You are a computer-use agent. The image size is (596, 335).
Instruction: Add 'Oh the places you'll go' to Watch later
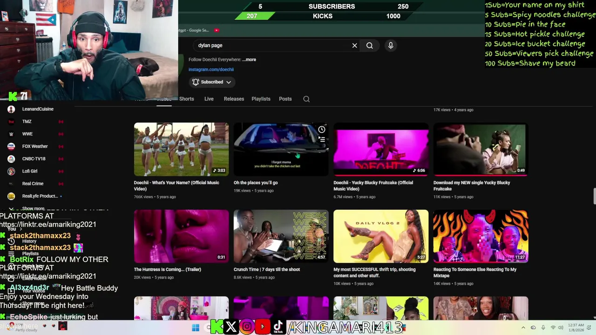tap(322, 129)
